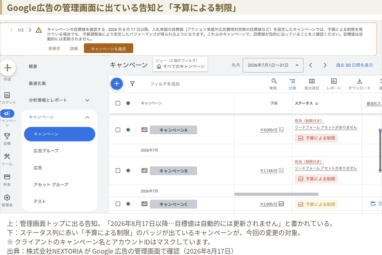Screen dimensions: 382x255
Task: Click the フィルタを追加 field
Action: point(165,84)
